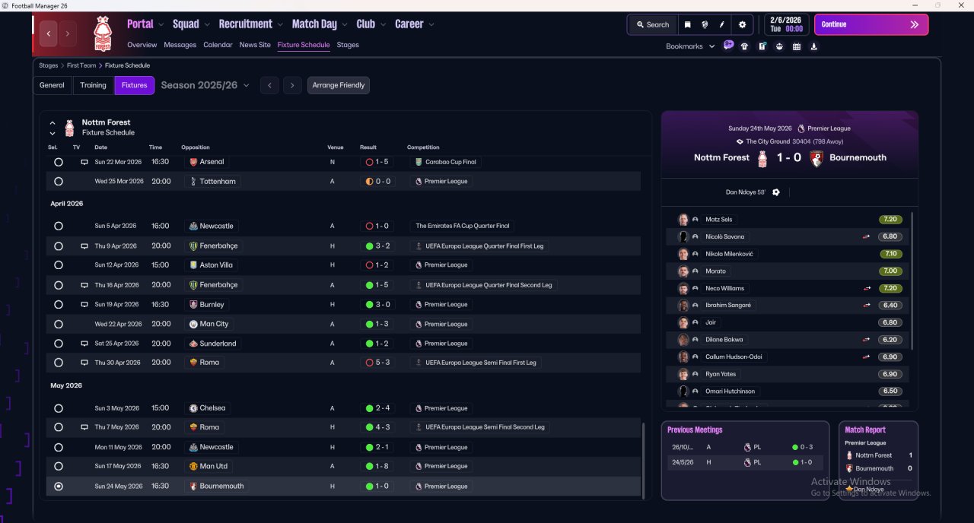Select the Tottenham fixture radio button
Viewport: 974px width, 523px height.
[x=59, y=182]
